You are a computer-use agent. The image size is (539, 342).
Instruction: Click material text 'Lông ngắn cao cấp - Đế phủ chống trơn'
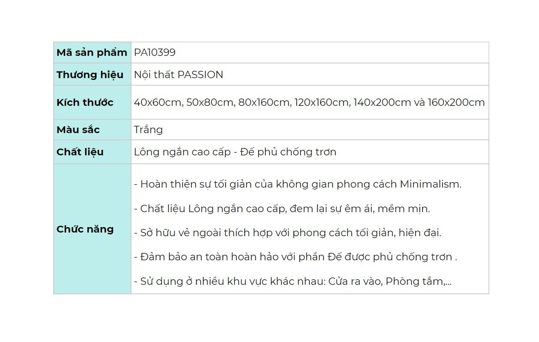tap(235, 152)
